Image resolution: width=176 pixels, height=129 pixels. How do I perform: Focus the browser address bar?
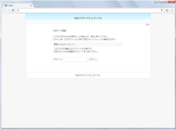tap(87, 10)
